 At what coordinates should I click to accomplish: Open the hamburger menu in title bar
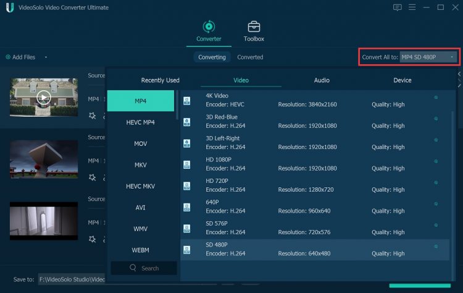pyautogui.click(x=412, y=7)
